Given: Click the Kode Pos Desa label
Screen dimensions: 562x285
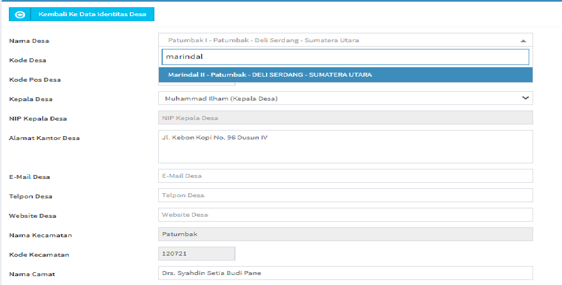Looking at the screenshot, I should click(35, 79).
